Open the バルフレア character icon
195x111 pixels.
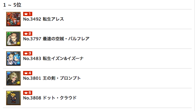coord(13,39)
